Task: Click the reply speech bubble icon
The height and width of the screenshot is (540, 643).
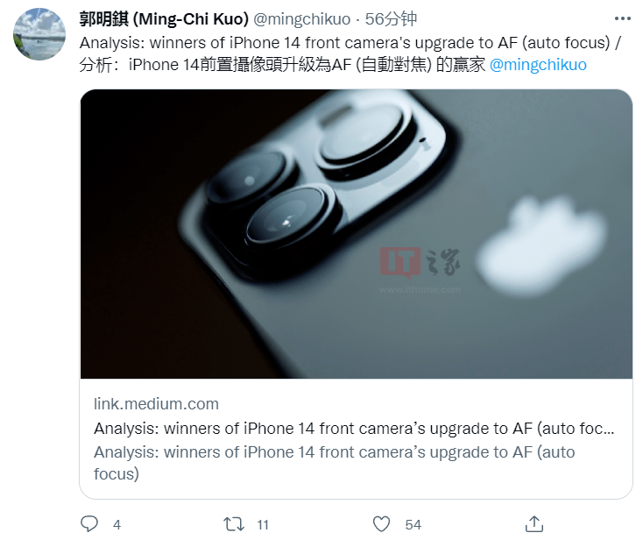Action: [89, 524]
